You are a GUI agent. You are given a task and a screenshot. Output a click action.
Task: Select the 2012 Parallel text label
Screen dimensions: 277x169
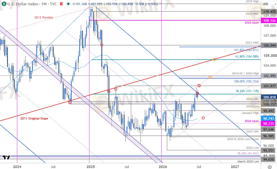click(44, 18)
